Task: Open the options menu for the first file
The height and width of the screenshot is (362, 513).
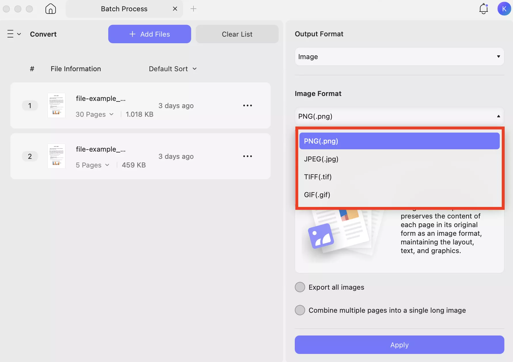Action: tap(248, 105)
